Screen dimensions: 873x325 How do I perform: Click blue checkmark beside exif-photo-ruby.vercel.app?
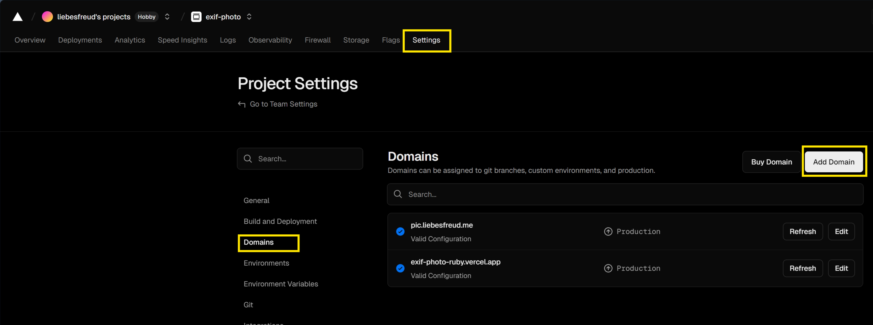coord(400,269)
